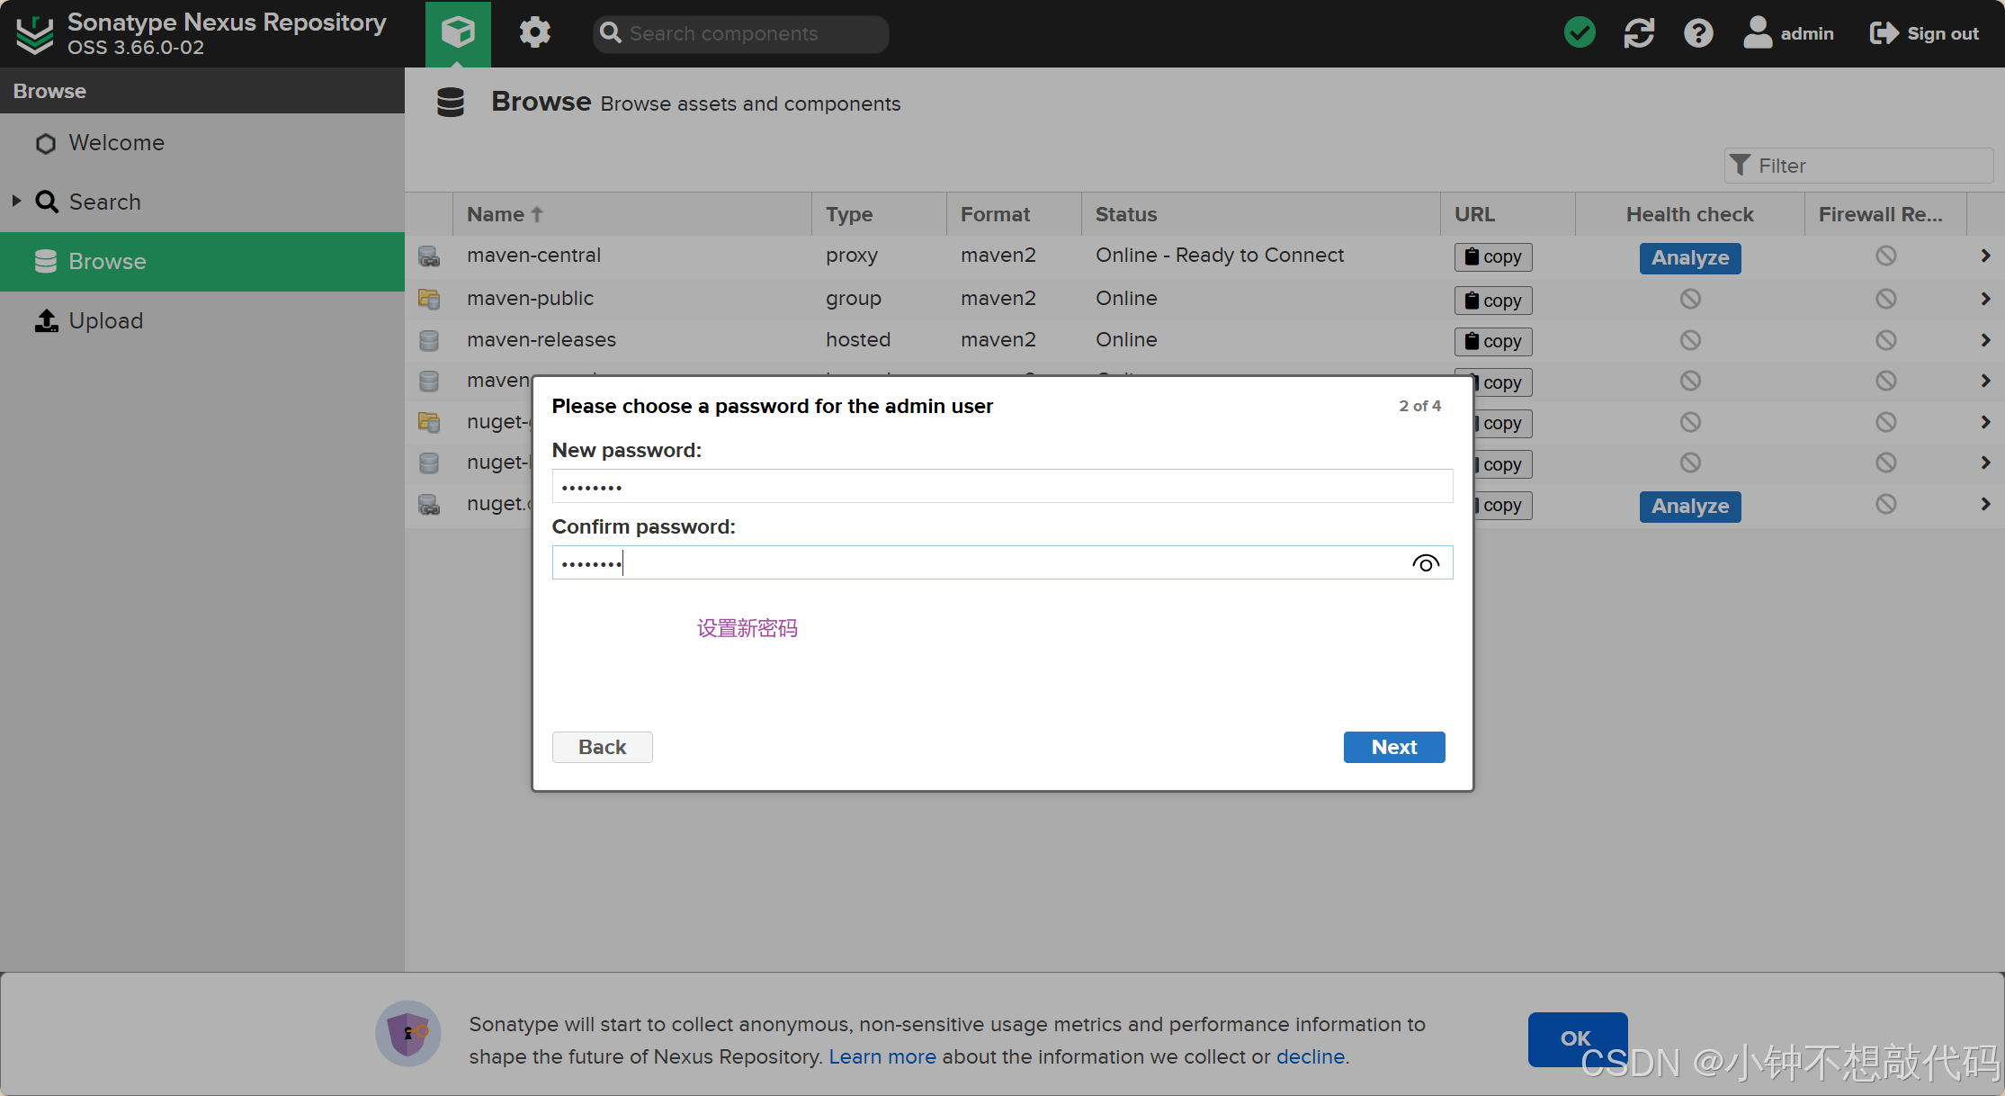2005x1096 pixels.
Task: Click nuget.org-proxy firewall report unavailable icon
Action: pyautogui.click(x=1886, y=505)
